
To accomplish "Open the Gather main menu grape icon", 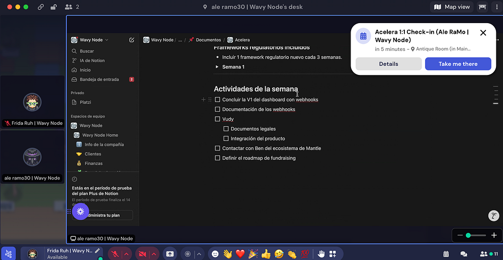I will [x=9, y=254].
